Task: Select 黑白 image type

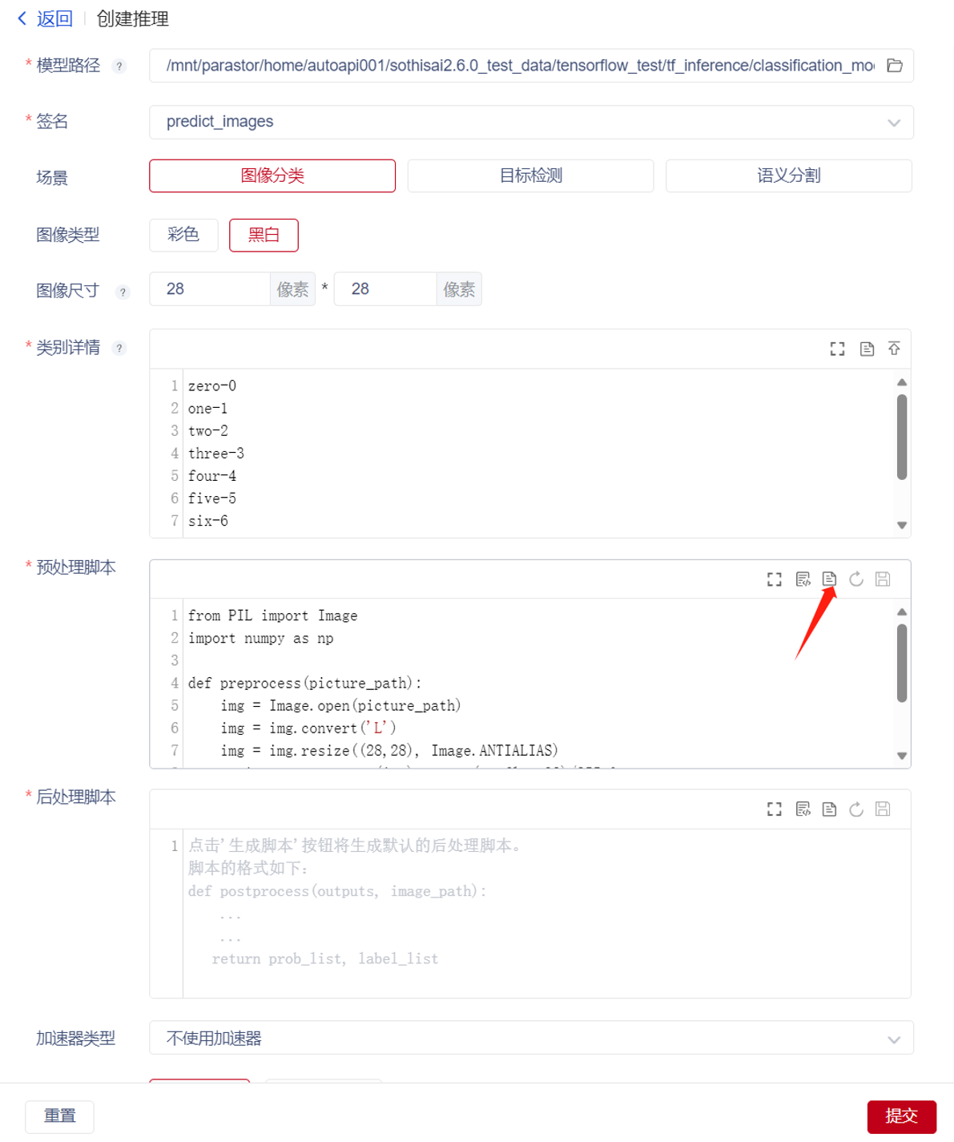Action: click(264, 235)
